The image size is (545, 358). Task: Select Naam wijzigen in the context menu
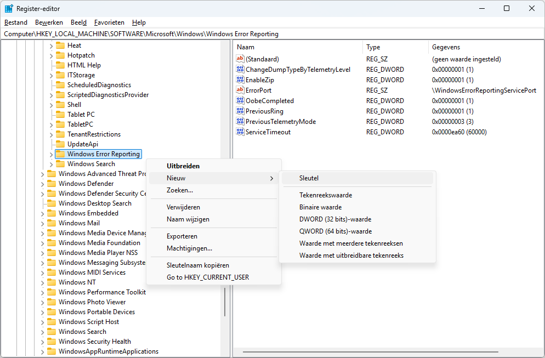point(214,219)
